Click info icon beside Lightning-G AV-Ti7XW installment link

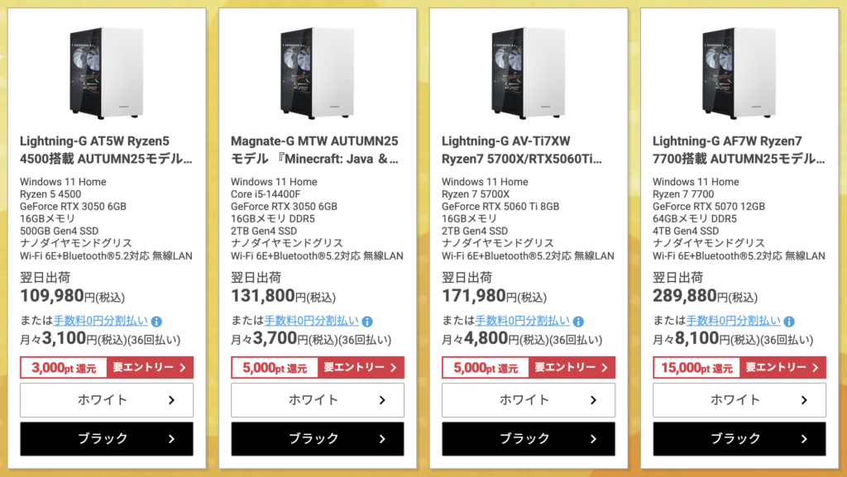578,322
